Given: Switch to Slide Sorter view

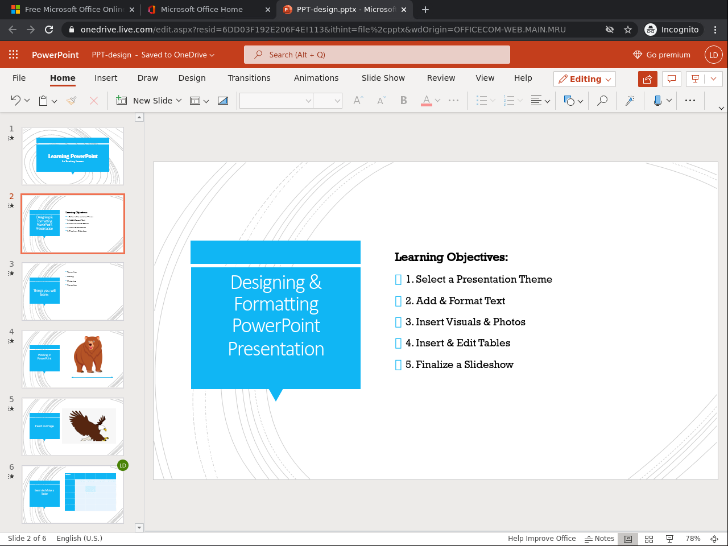Looking at the screenshot, I should click(x=649, y=539).
